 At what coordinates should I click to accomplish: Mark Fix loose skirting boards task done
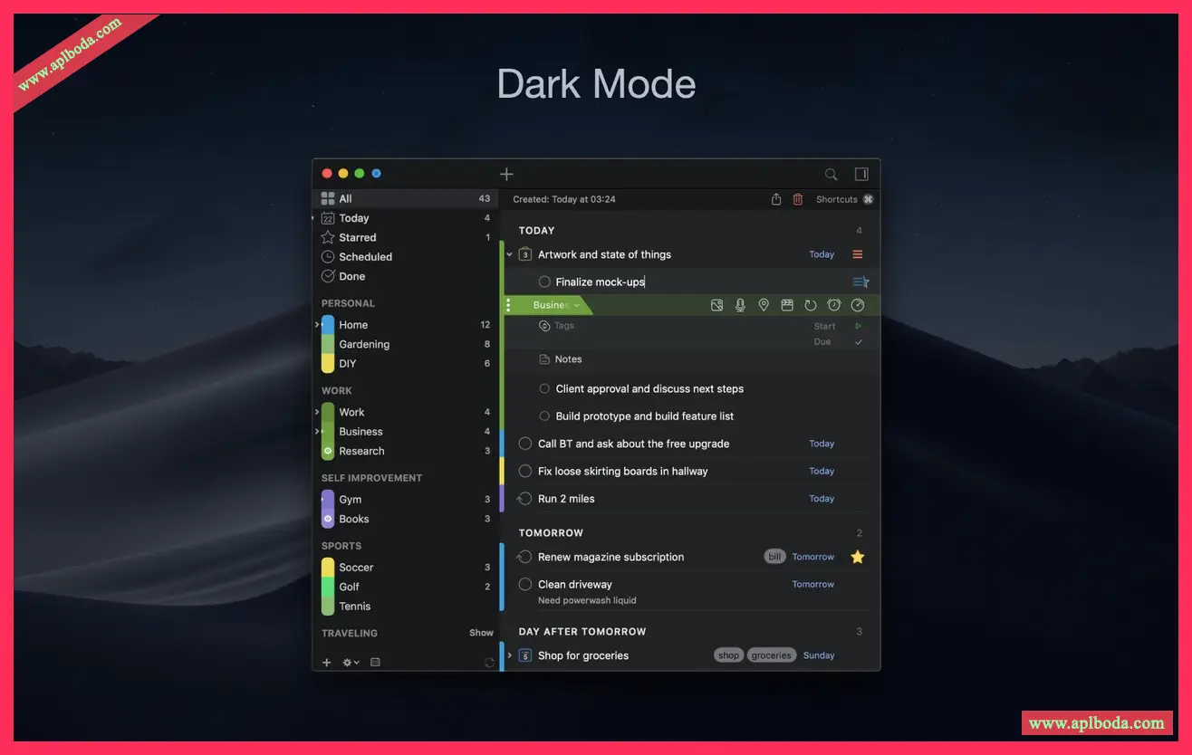point(525,471)
